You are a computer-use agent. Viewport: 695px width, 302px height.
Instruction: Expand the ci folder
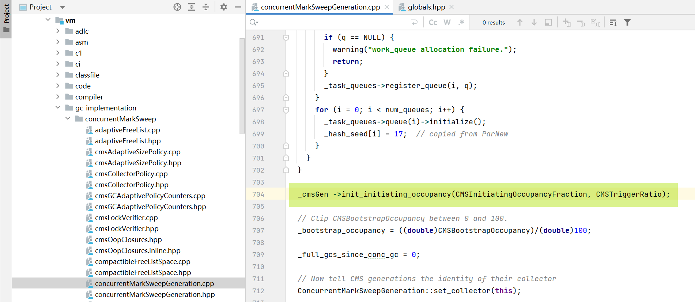coord(58,64)
